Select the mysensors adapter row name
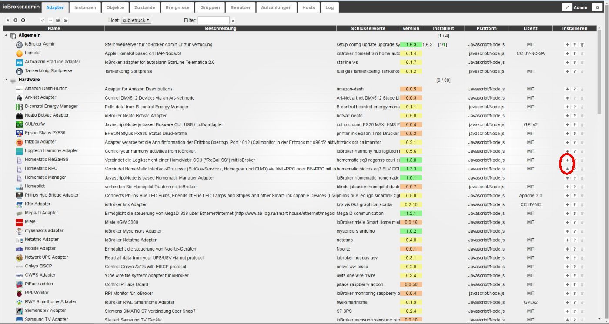The height and width of the screenshot is (324, 609). (x=44, y=230)
